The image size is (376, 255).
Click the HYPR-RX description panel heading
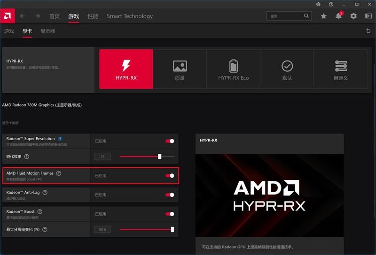coord(15,61)
